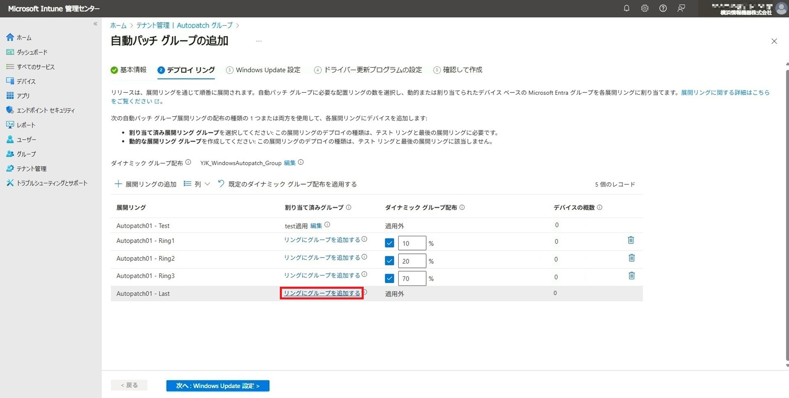Uncheck Ring1 dynamic distribution checkbox
This screenshot has width=789, height=398.
tap(390, 243)
